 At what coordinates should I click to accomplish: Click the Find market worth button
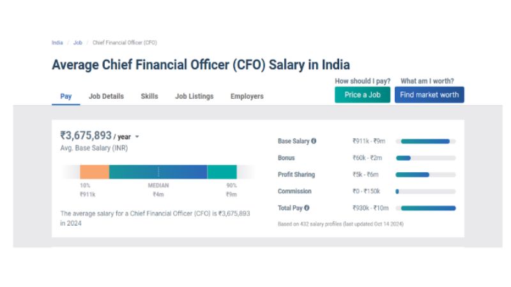click(x=429, y=95)
